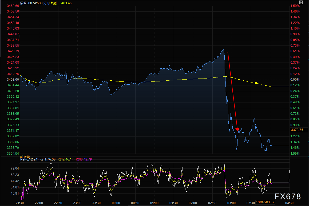Click the 0.00% percent axis label
The image size is (309, 206).
pos(295,80)
